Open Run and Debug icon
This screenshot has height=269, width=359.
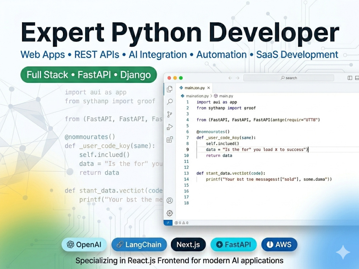pyautogui.click(x=170, y=127)
